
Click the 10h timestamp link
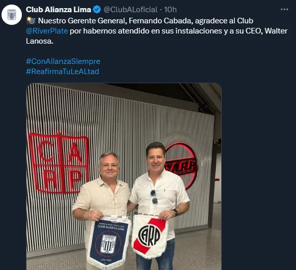point(170,10)
